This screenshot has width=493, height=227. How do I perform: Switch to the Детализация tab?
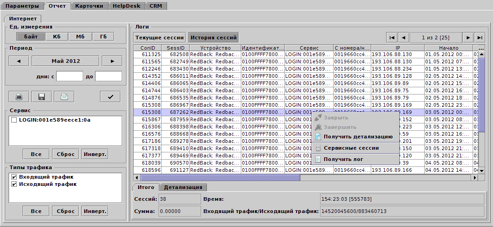[x=184, y=187]
